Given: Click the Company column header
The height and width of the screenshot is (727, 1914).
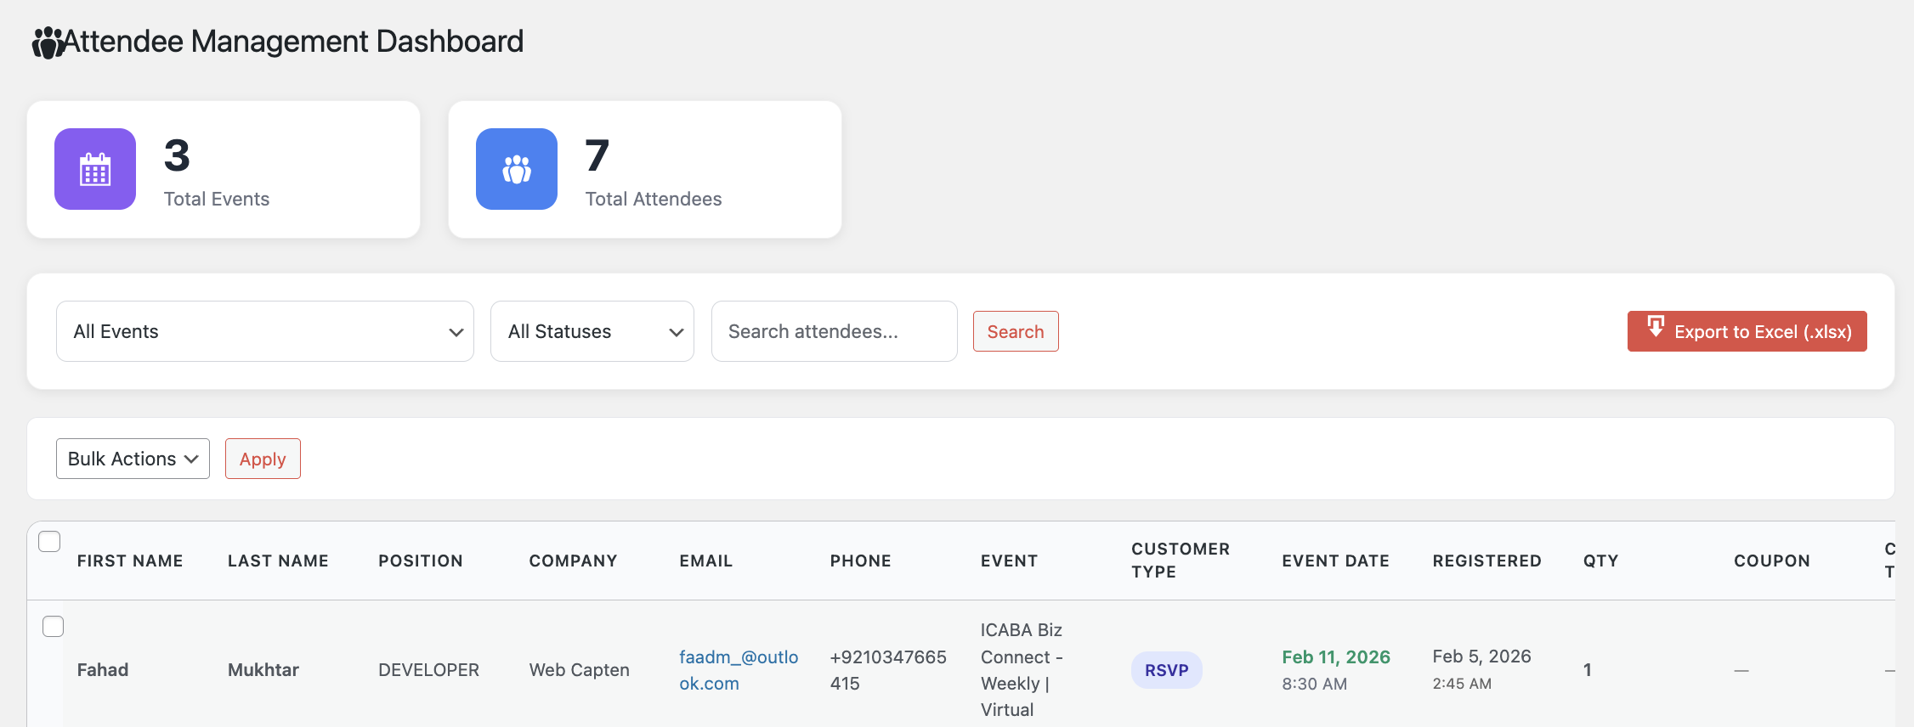Looking at the screenshot, I should pos(573,561).
